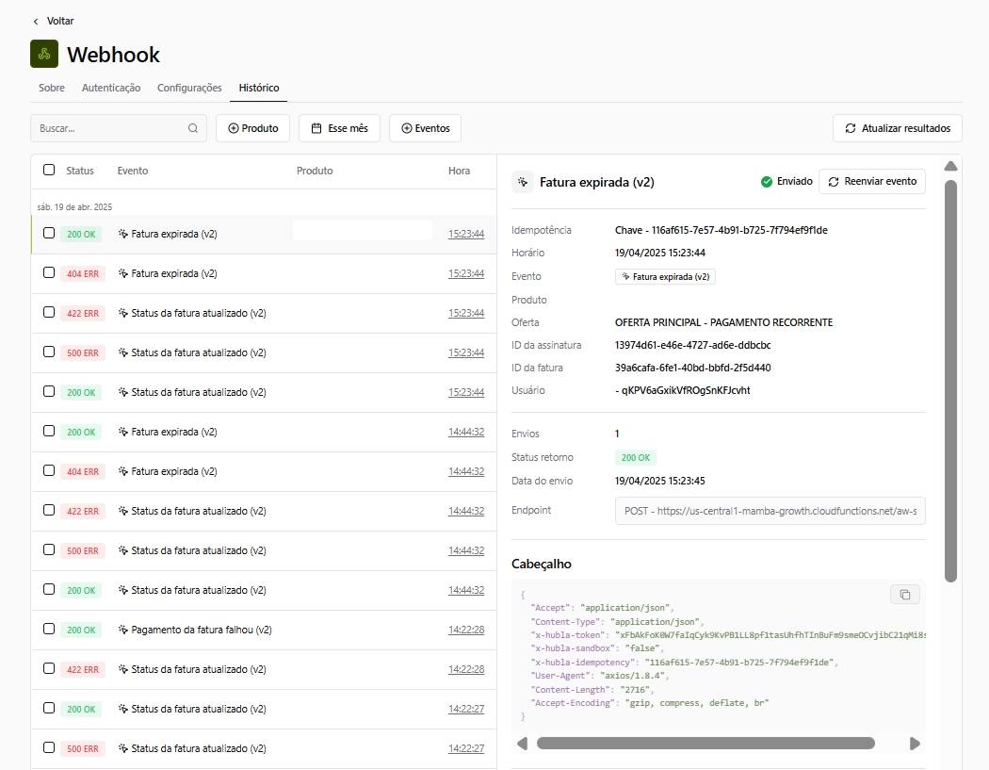Click 15:23:44 time of 404 ERR row
This screenshot has height=770, width=989.
point(466,273)
